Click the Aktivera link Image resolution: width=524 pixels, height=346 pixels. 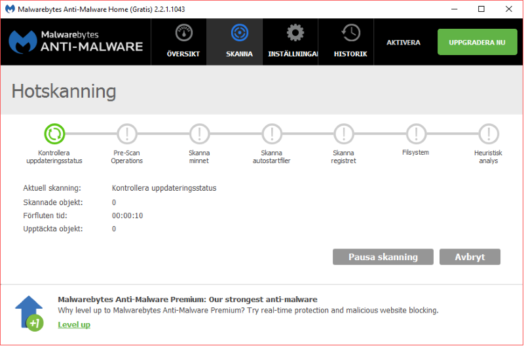pos(403,43)
